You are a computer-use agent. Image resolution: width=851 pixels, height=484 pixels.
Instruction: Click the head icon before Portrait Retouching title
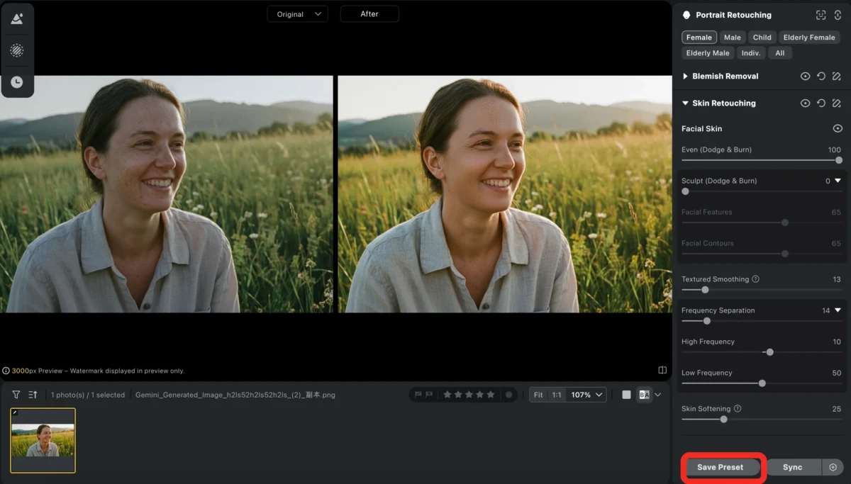pos(686,15)
